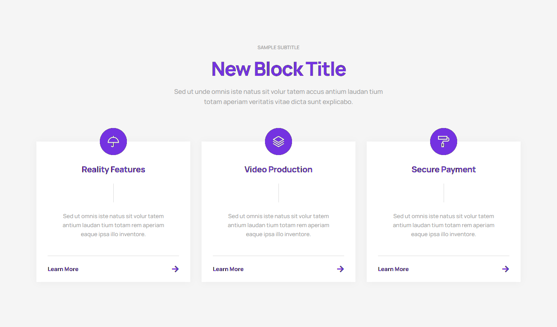
Task: Click the paragraph below New Block Title
Action: coord(278,96)
